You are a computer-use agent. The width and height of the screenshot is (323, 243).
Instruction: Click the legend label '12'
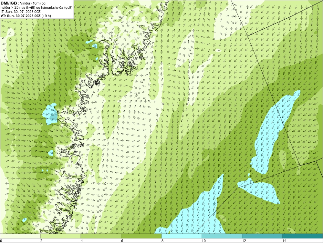click(244, 241)
